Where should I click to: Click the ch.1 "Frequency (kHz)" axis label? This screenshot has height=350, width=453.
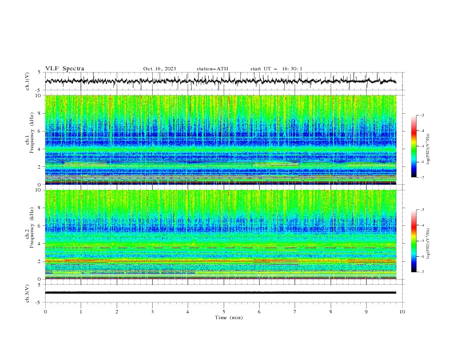coord(32,133)
